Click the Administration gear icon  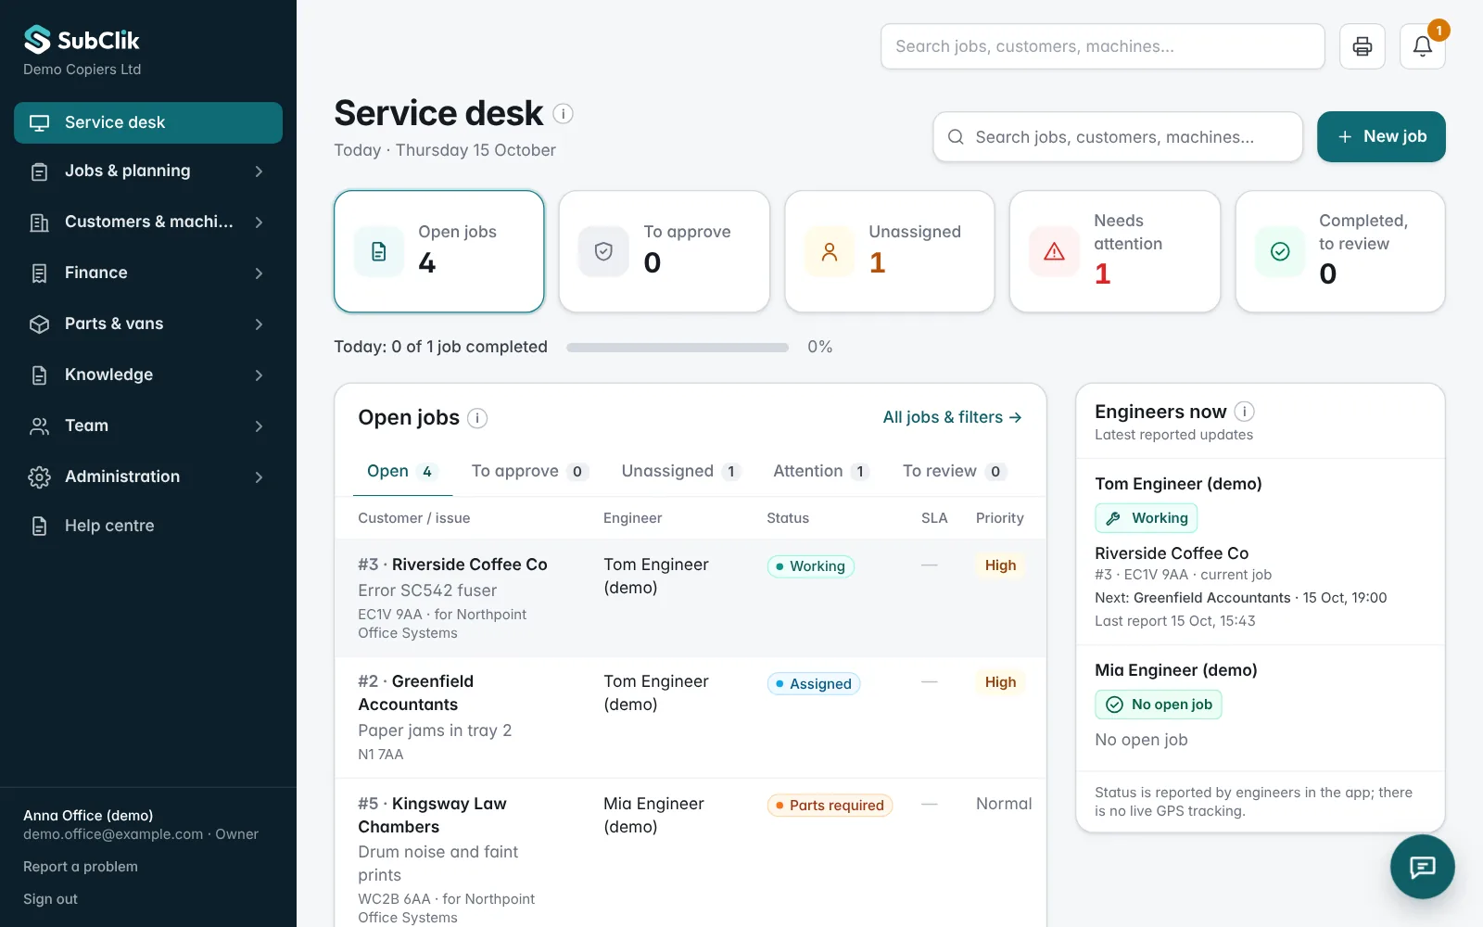point(39,476)
